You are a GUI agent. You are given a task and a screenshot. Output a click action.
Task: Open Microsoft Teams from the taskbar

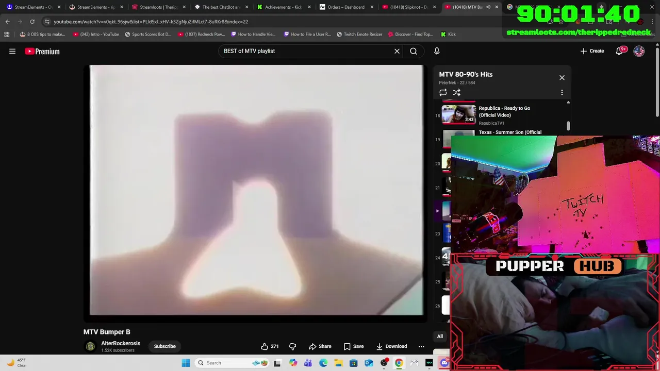(x=308, y=363)
